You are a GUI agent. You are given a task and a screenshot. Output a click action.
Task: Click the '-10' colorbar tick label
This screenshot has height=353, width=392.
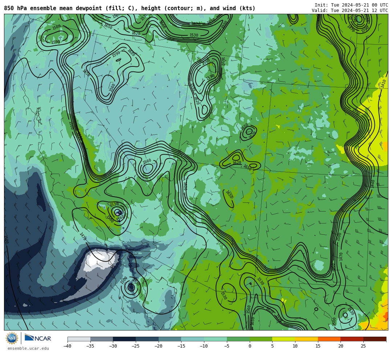pyautogui.click(x=204, y=346)
